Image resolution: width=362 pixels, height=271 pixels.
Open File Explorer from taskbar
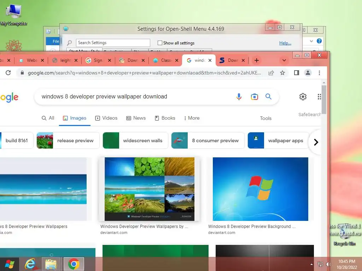pyautogui.click(x=51, y=264)
